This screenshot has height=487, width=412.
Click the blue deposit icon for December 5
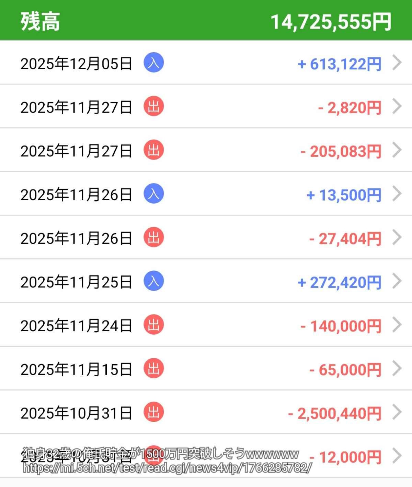(x=153, y=63)
